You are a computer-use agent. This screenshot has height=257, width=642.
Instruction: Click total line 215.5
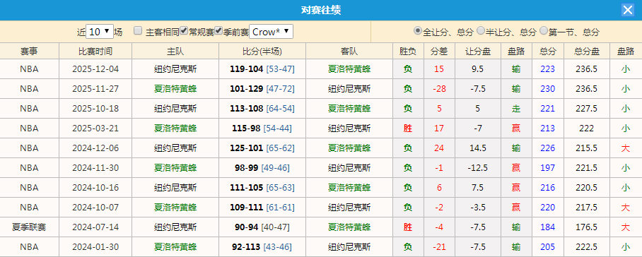click(x=587, y=148)
